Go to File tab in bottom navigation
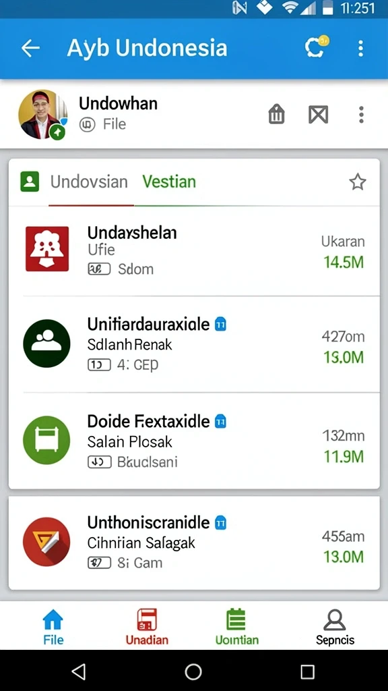Viewport: 388px width, 691px height. [53, 627]
